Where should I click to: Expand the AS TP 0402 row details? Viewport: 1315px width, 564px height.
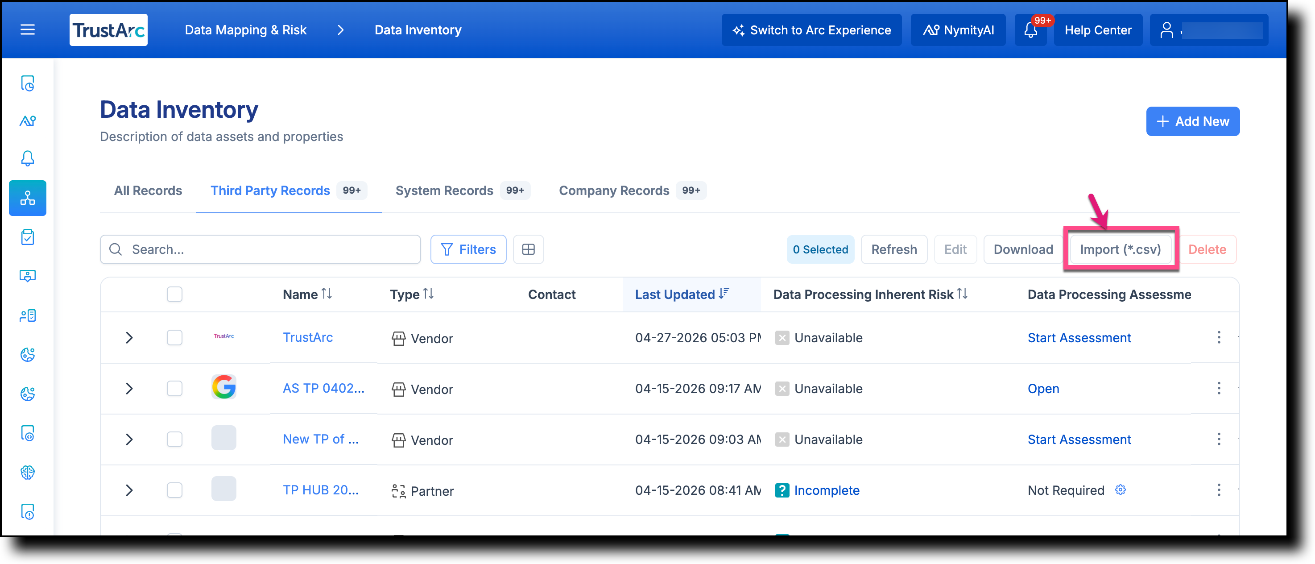point(129,389)
